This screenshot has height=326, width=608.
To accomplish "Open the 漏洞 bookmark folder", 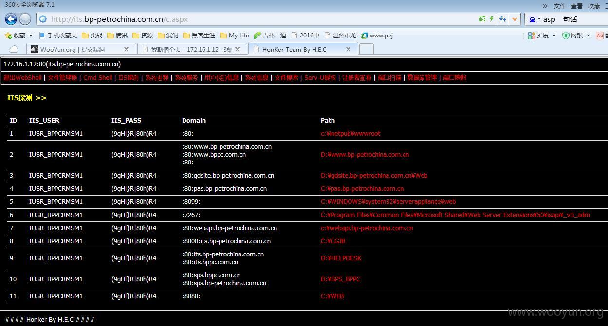I will pyautogui.click(x=168, y=35).
